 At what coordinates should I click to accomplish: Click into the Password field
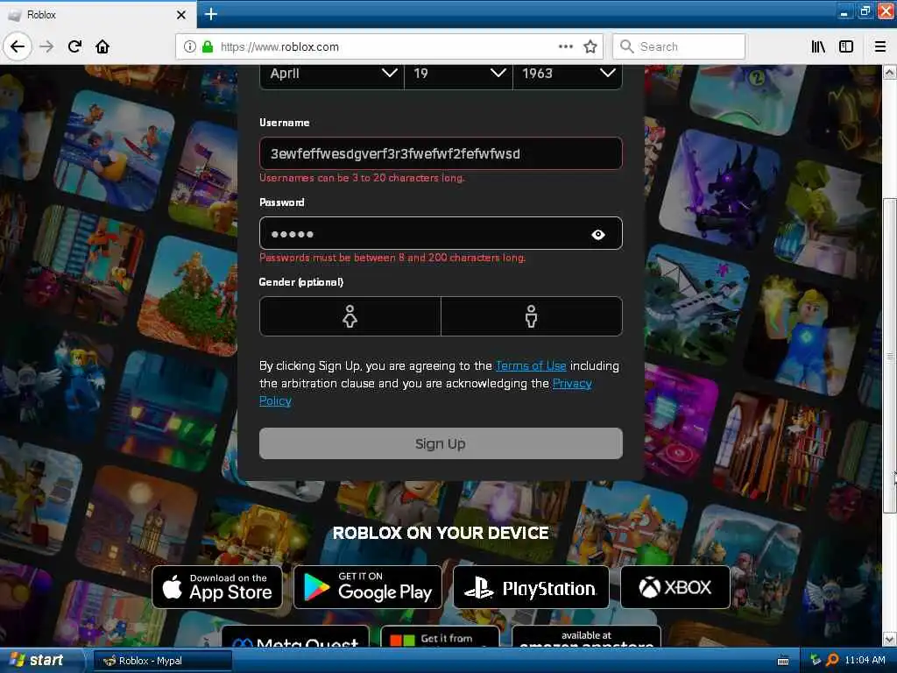[x=441, y=233]
